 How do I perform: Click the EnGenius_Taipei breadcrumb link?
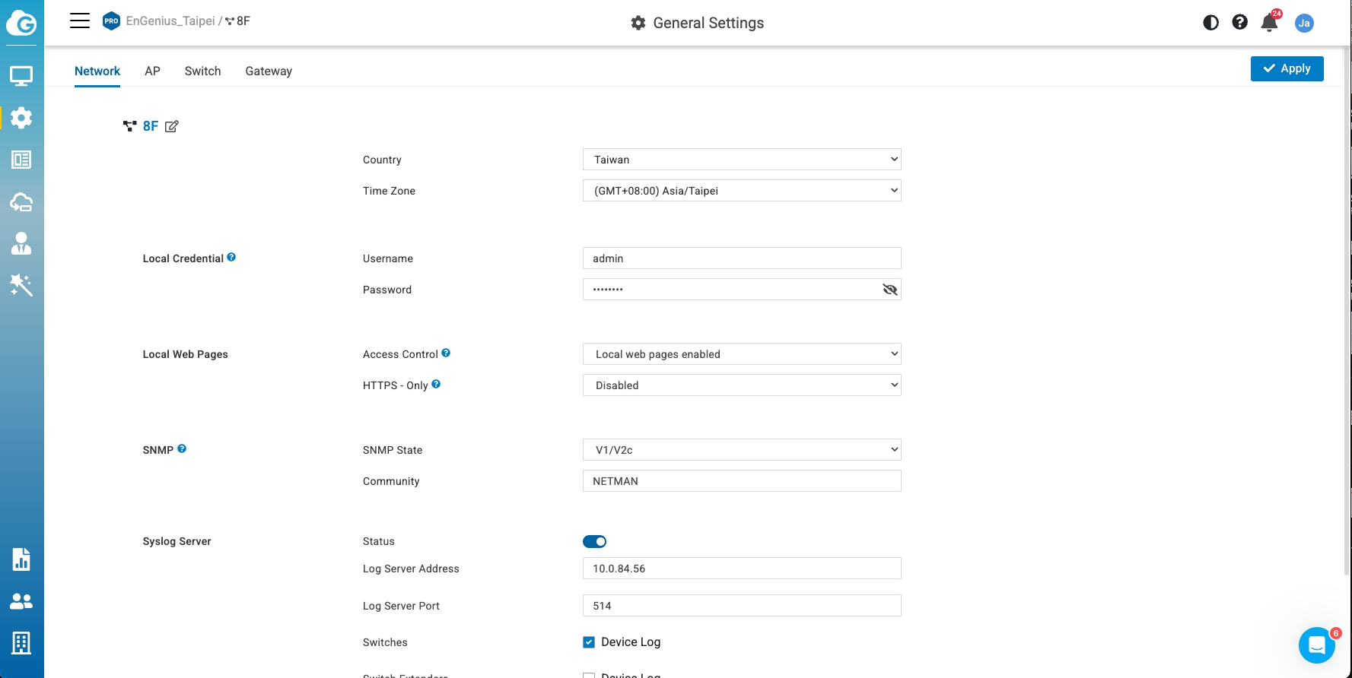(170, 21)
